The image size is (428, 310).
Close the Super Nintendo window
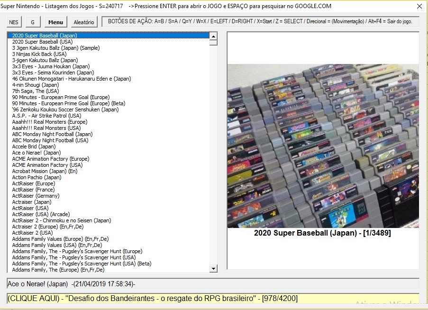pyautogui.click(x=419, y=6)
